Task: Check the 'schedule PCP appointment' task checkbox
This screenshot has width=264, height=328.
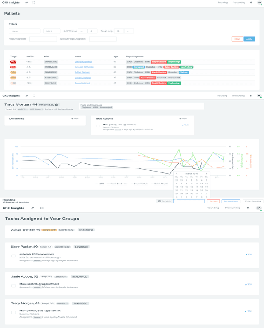Action: pos(13,256)
